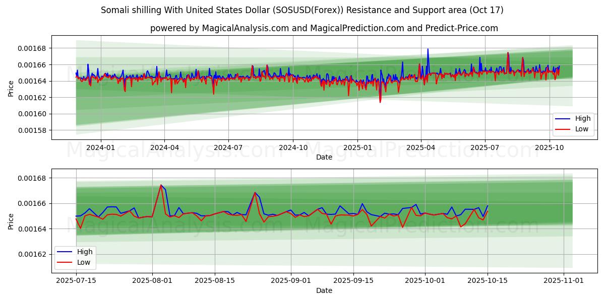Screen dimensions: 605x302
Task: Click the 'Date' axis label under bottom chart
Action: (x=324, y=290)
